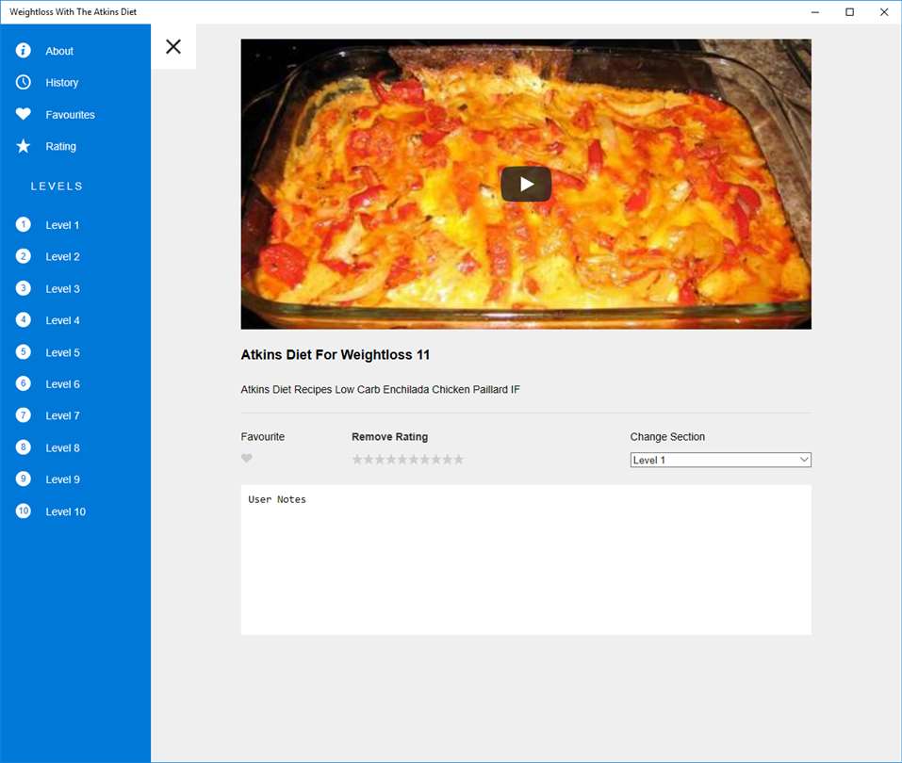Open Level 4 from the sidebar
Screen dimensions: 902x763
63,320
